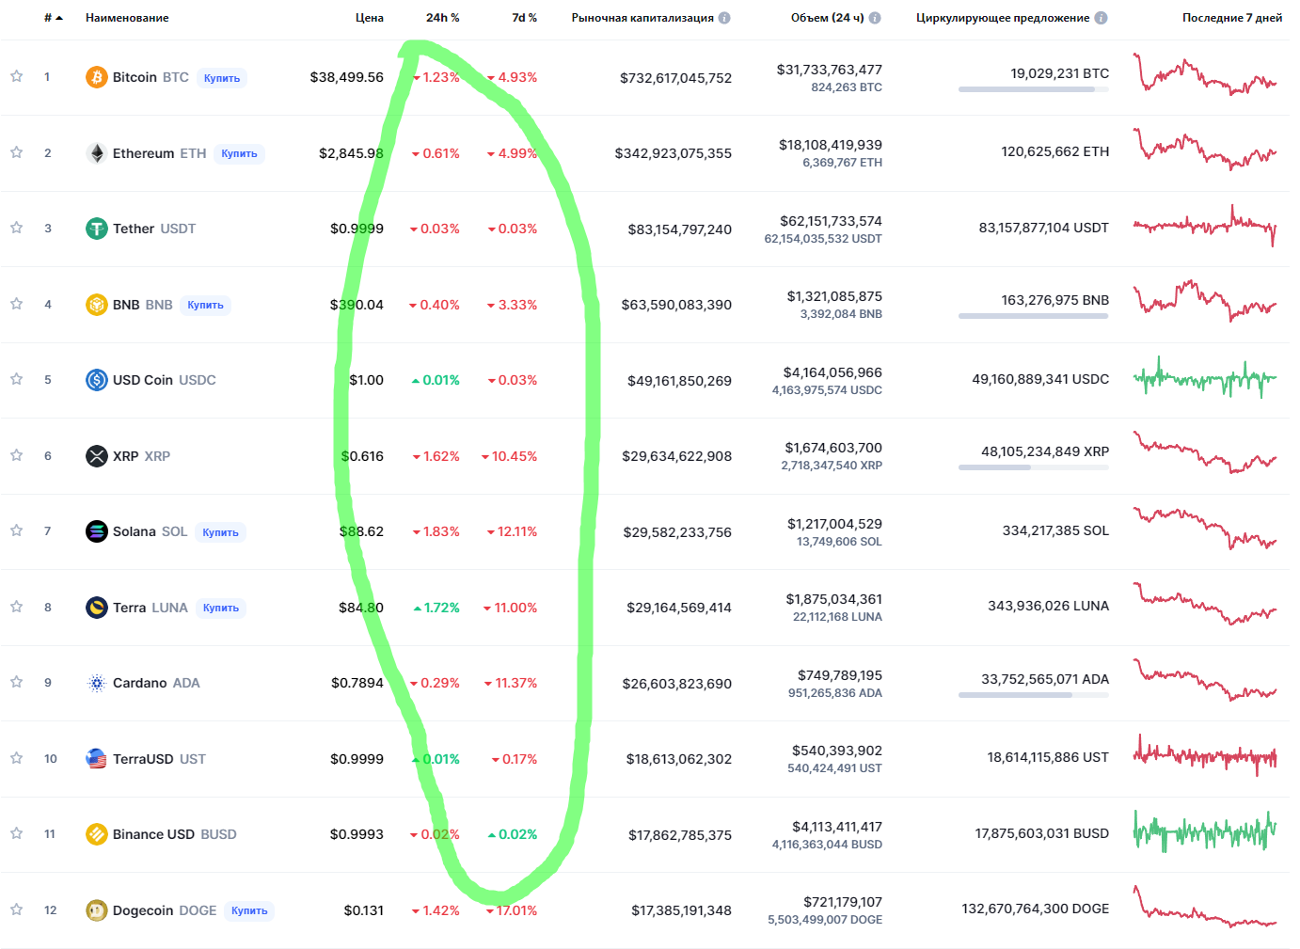Click the Bitcoin orange logo icon
Image resolution: width=1300 pixels, height=949 pixels.
click(x=97, y=77)
